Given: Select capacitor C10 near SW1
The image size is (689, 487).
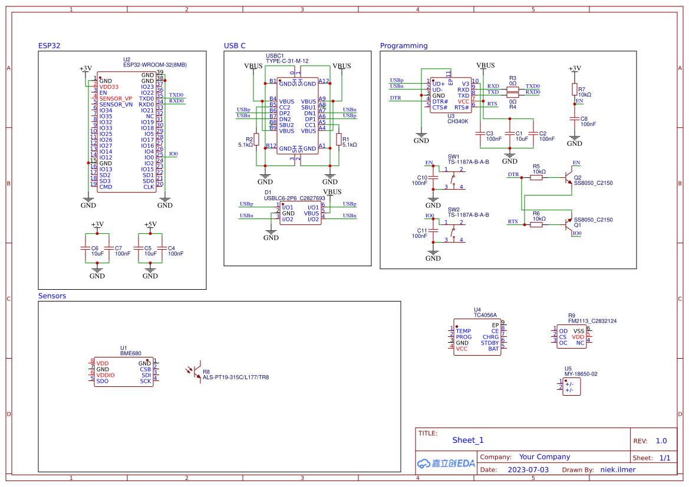Looking at the screenshot, I should coord(433,177).
